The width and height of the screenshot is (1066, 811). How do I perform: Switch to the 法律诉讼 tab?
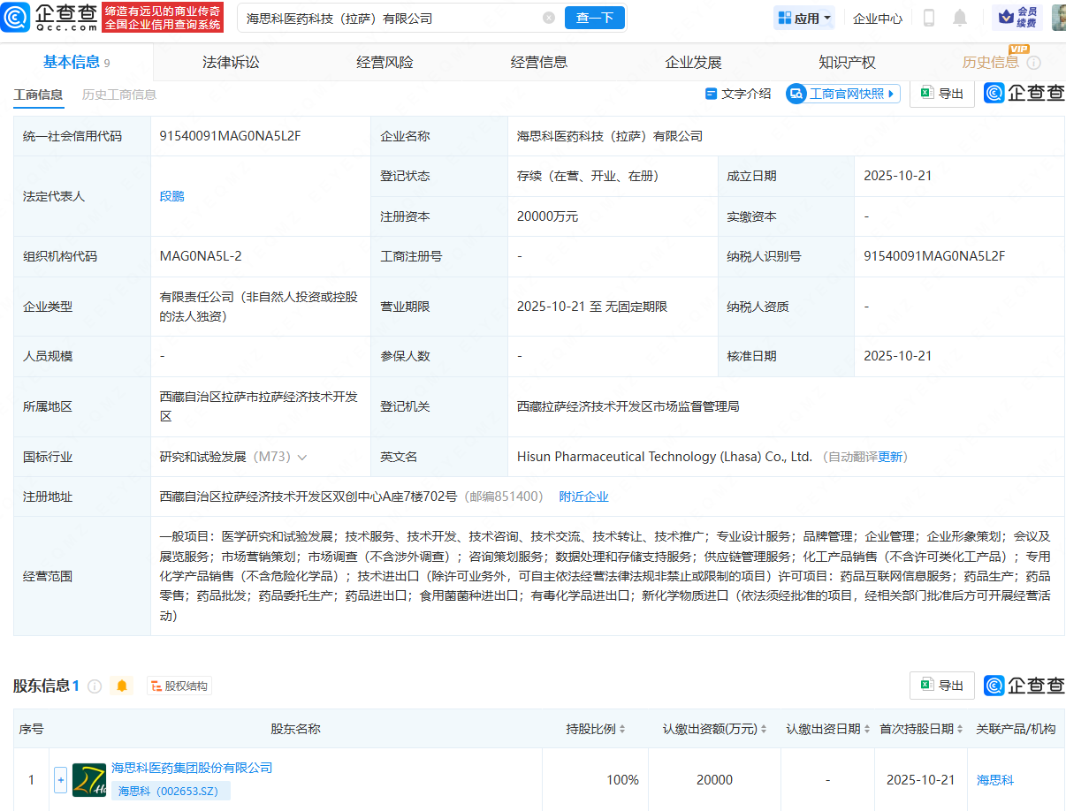[x=231, y=62]
